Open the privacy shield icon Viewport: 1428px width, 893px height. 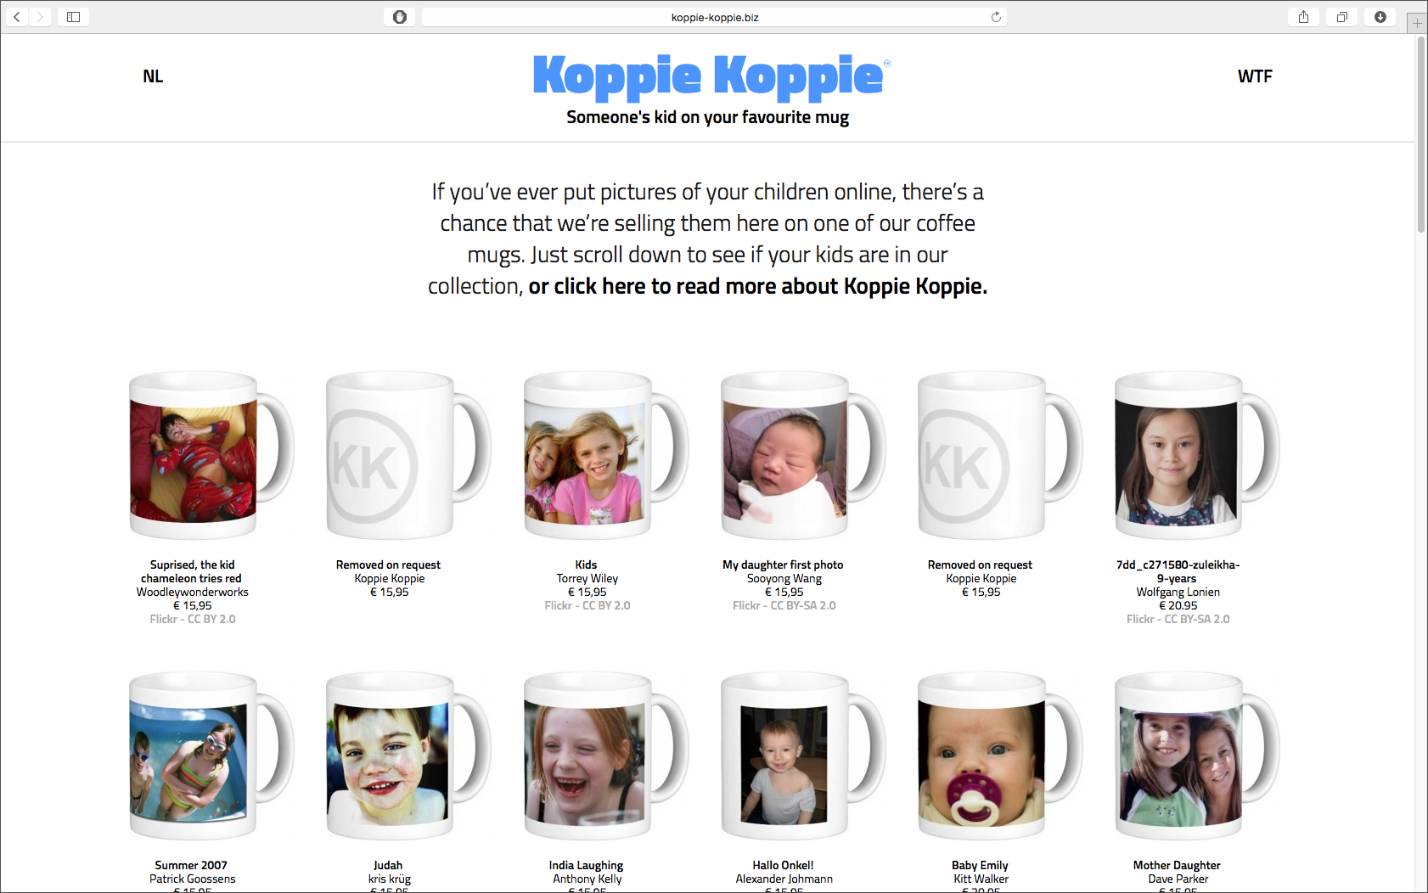click(400, 17)
